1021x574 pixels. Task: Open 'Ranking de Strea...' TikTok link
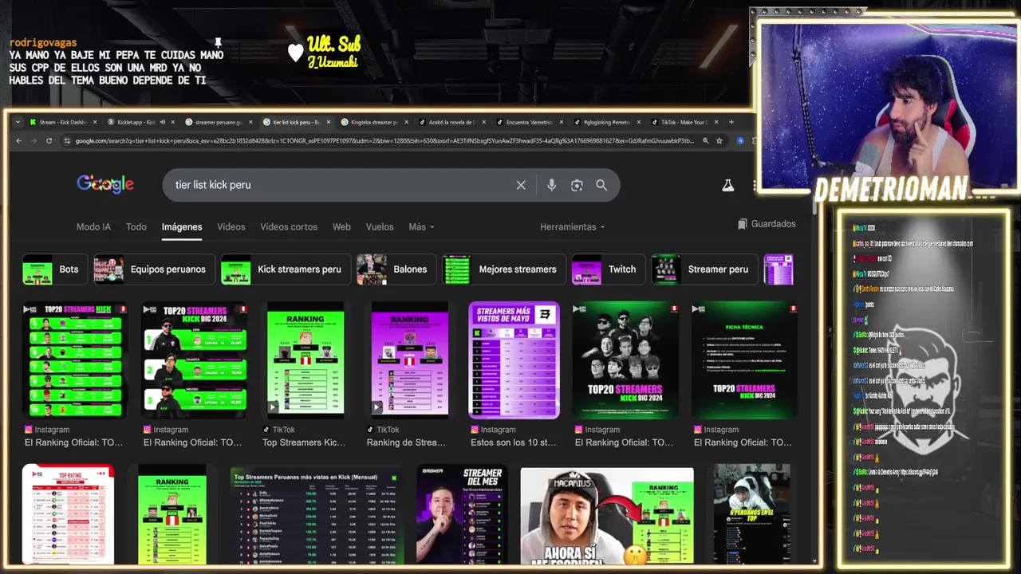pyautogui.click(x=406, y=442)
